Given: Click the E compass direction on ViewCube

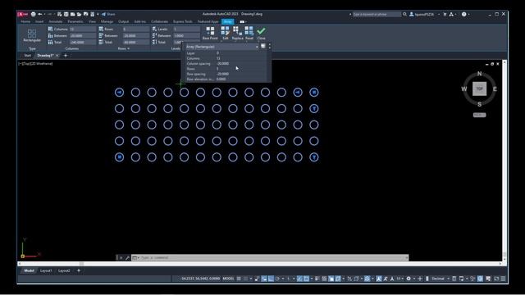Looking at the screenshot, I should coord(495,89).
